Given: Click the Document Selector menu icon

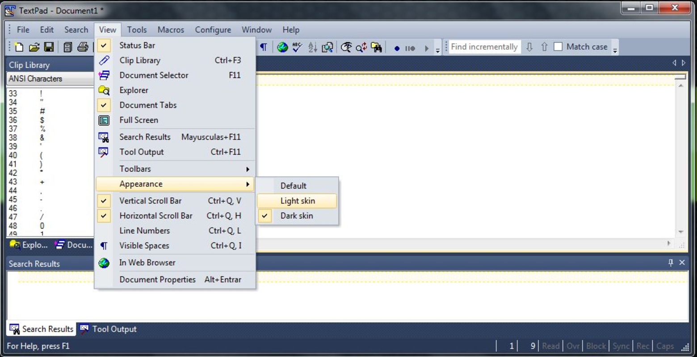Looking at the screenshot, I should click(x=104, y=75).
